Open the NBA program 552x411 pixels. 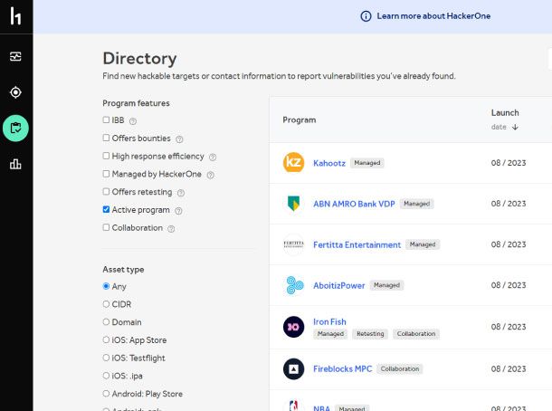pos(321,408)
